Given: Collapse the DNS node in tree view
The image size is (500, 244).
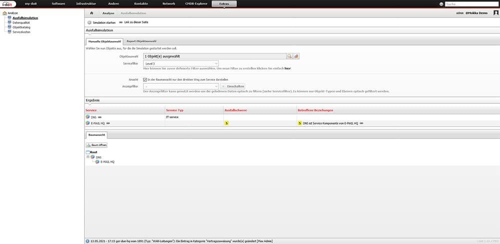Looking at the screenshot, I should pos(87,157).
